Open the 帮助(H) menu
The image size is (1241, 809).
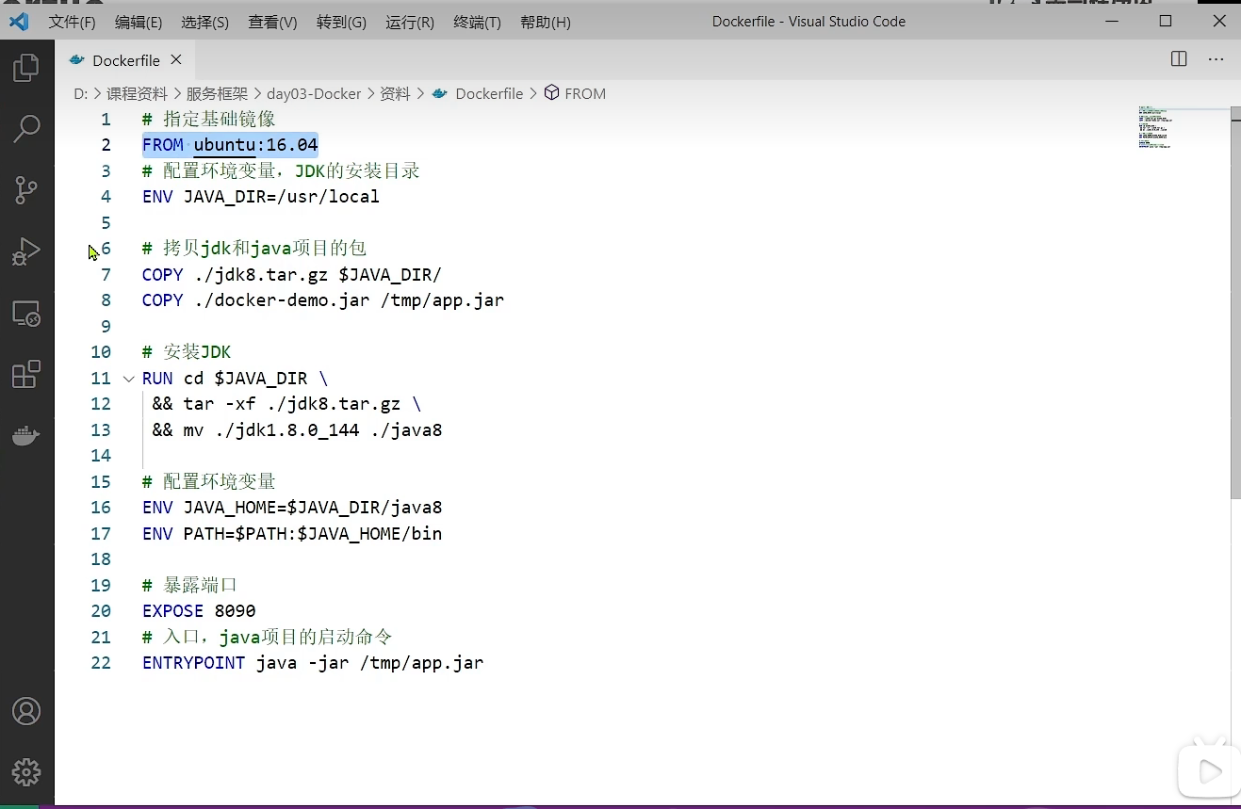coord(545,22)
